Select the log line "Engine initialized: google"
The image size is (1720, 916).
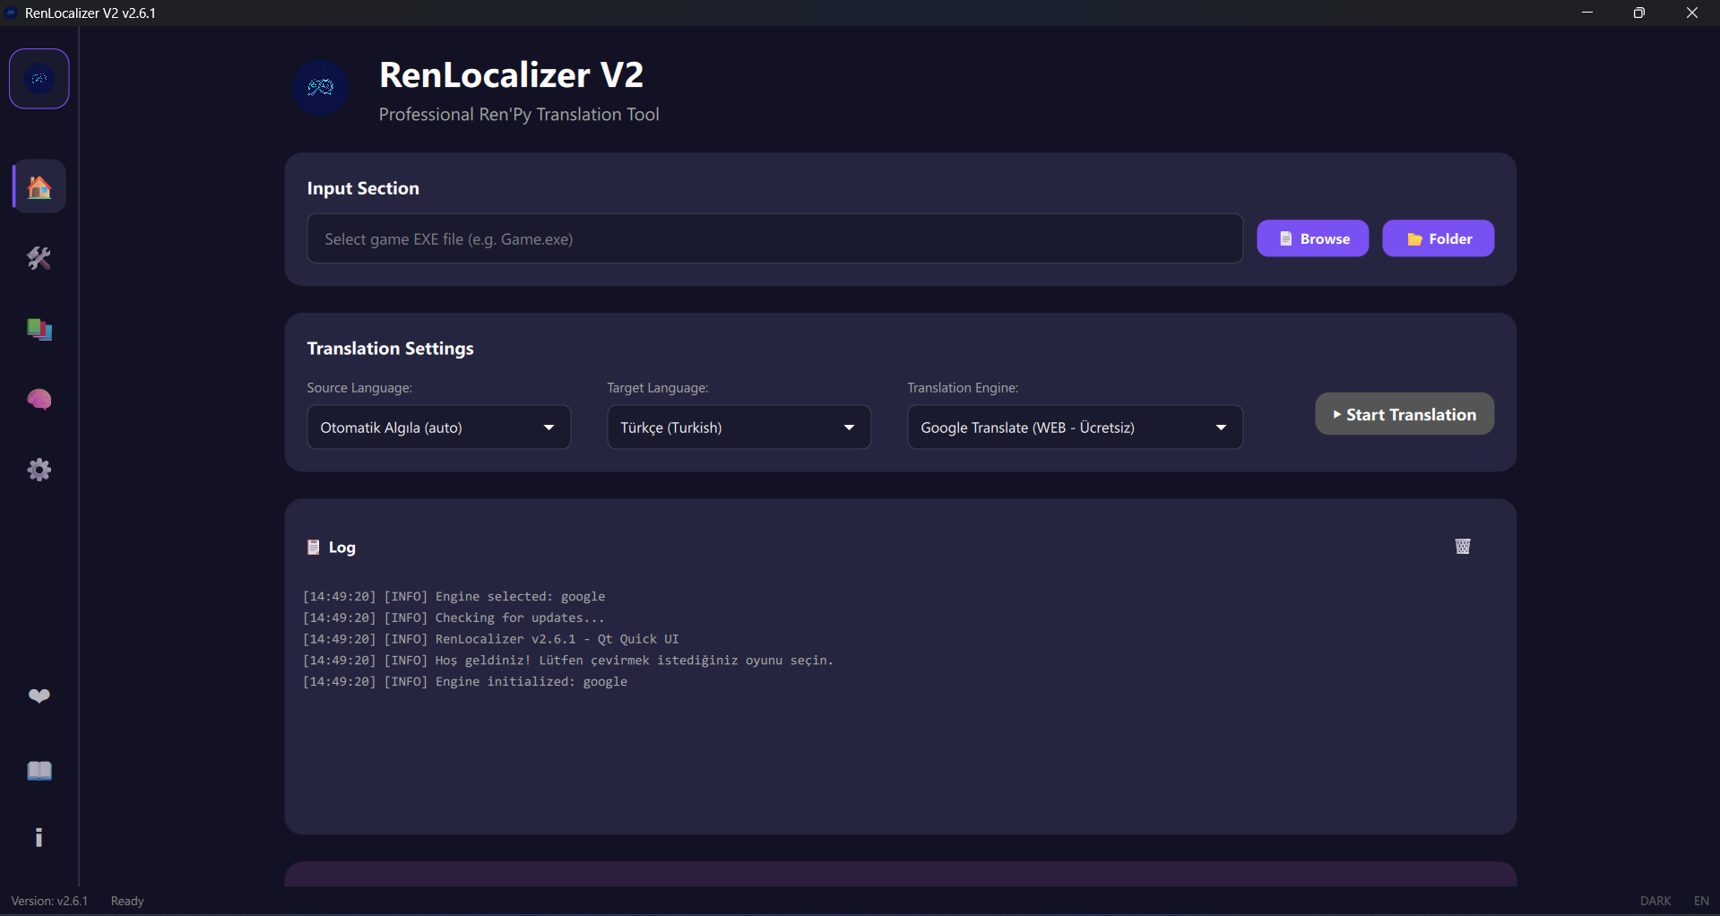[464, 682]
